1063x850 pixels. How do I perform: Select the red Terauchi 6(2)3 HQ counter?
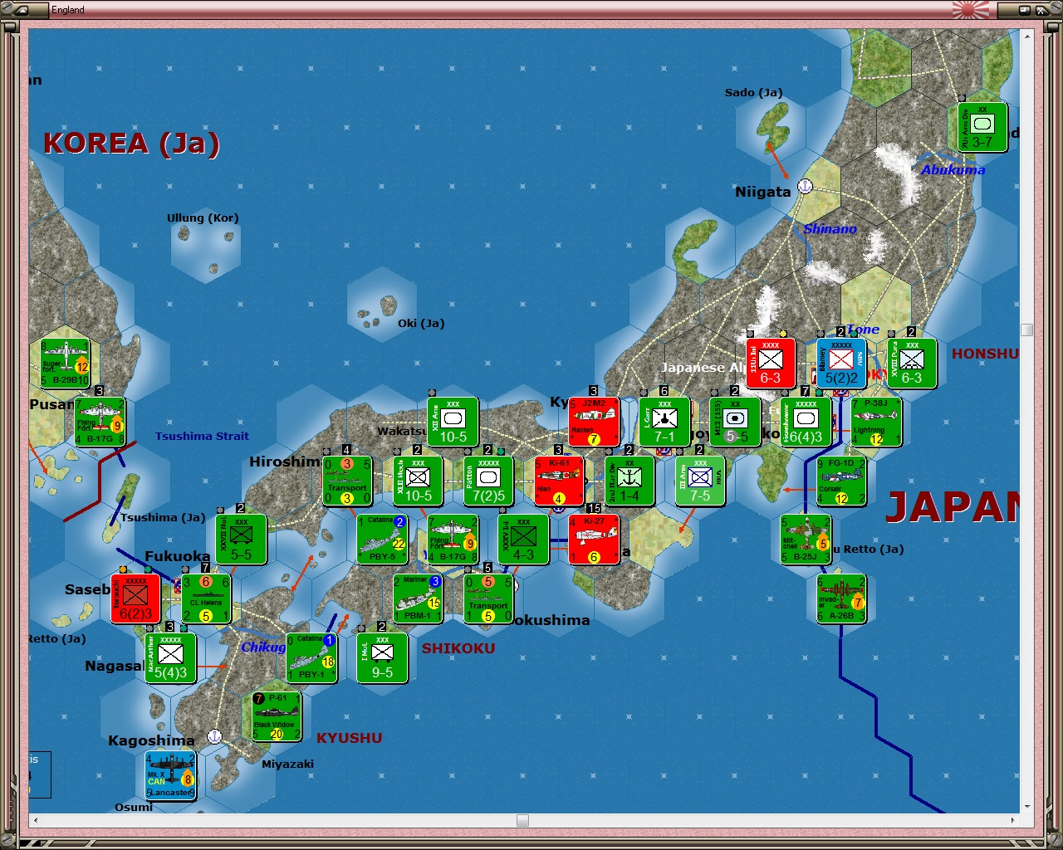pyautogui.click(x=135, y=598)
